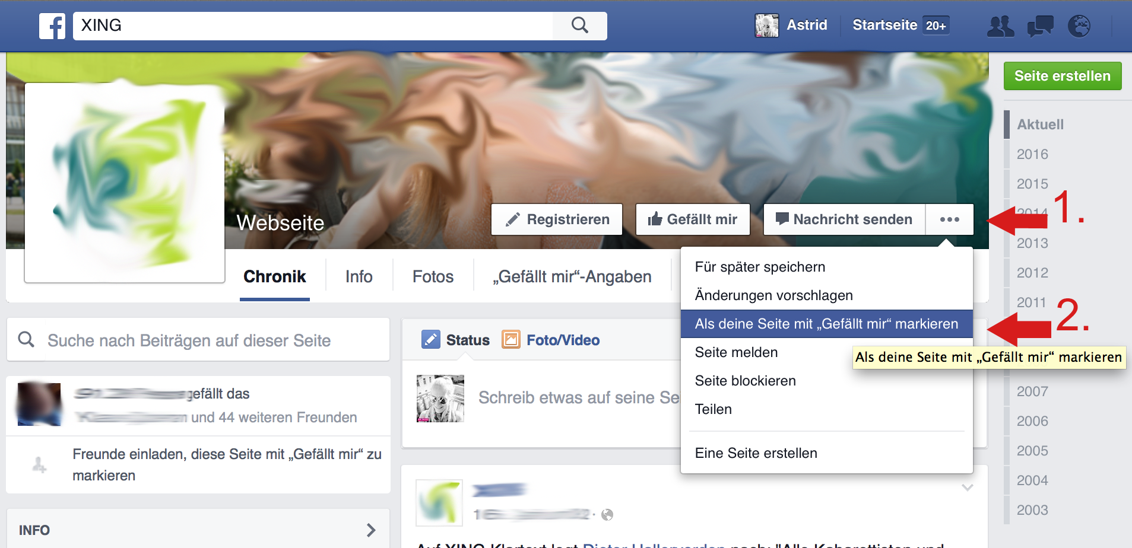
Task: Click the Registrieren button
Action: point(557,219)
